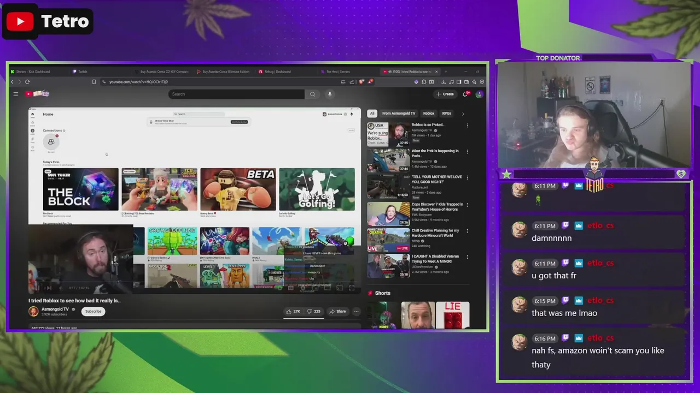This screenshot has height=393, width=700.
Task: Select the RPGs filter chip
Action: coord(447,114)
